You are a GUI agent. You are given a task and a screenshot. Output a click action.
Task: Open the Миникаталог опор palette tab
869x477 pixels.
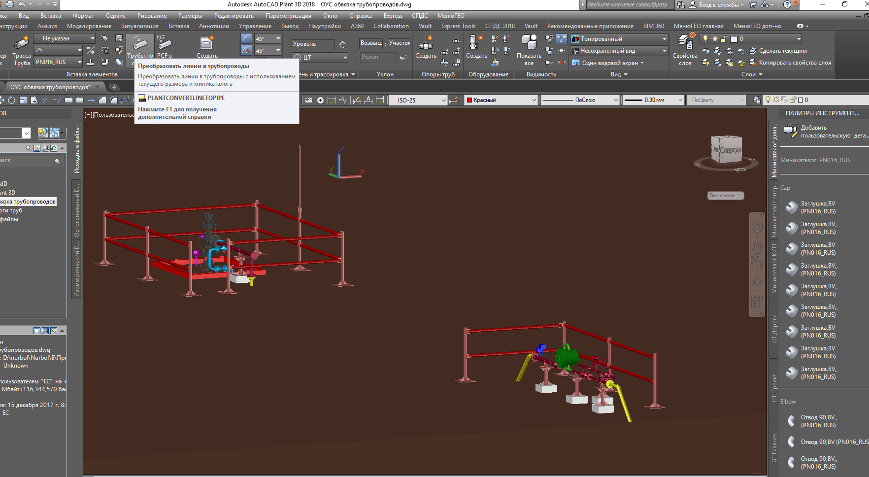tap(774, 210)
